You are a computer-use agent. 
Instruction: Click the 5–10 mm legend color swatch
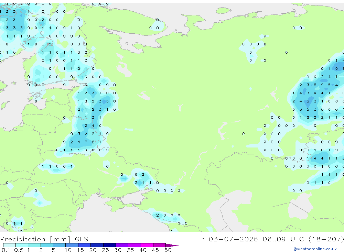(x=60, y=245)
